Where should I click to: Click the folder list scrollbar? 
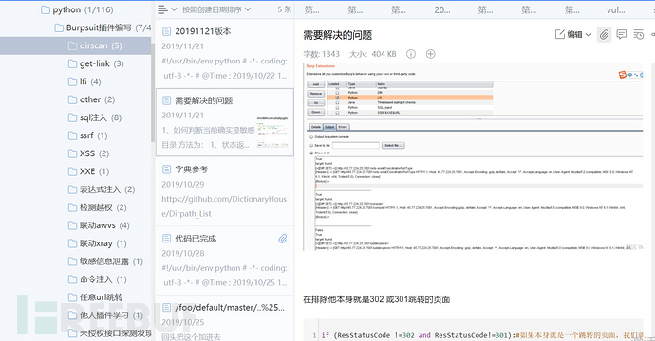click(153, 92)
